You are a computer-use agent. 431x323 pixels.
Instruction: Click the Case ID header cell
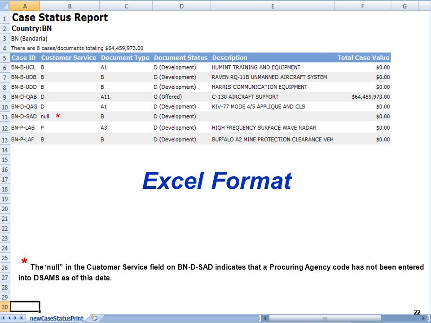click(25, 58)
